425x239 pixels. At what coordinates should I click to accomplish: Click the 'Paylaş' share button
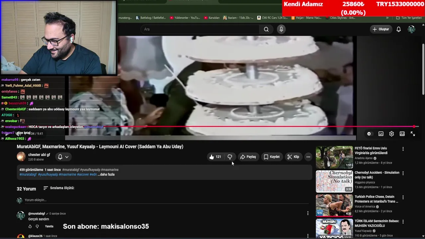[248, 157]
